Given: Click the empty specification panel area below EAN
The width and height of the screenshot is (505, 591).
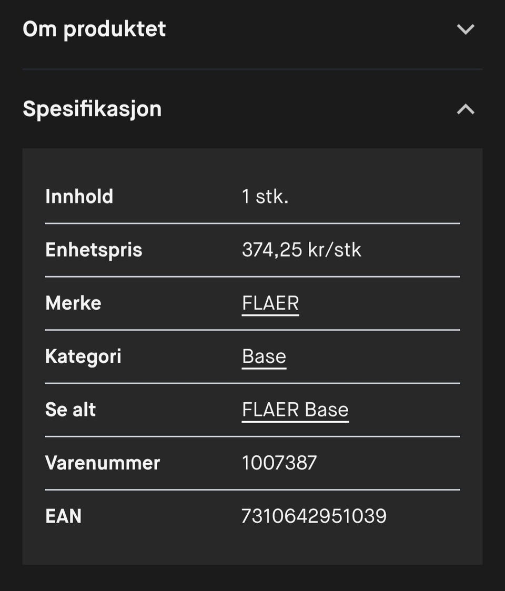Looking at the screenshot, I should (x=252, y=546).
